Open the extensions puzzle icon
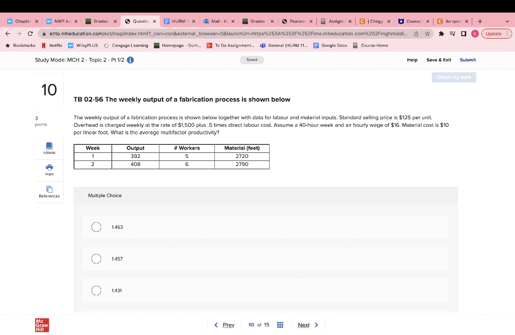 tap(442, 34)
